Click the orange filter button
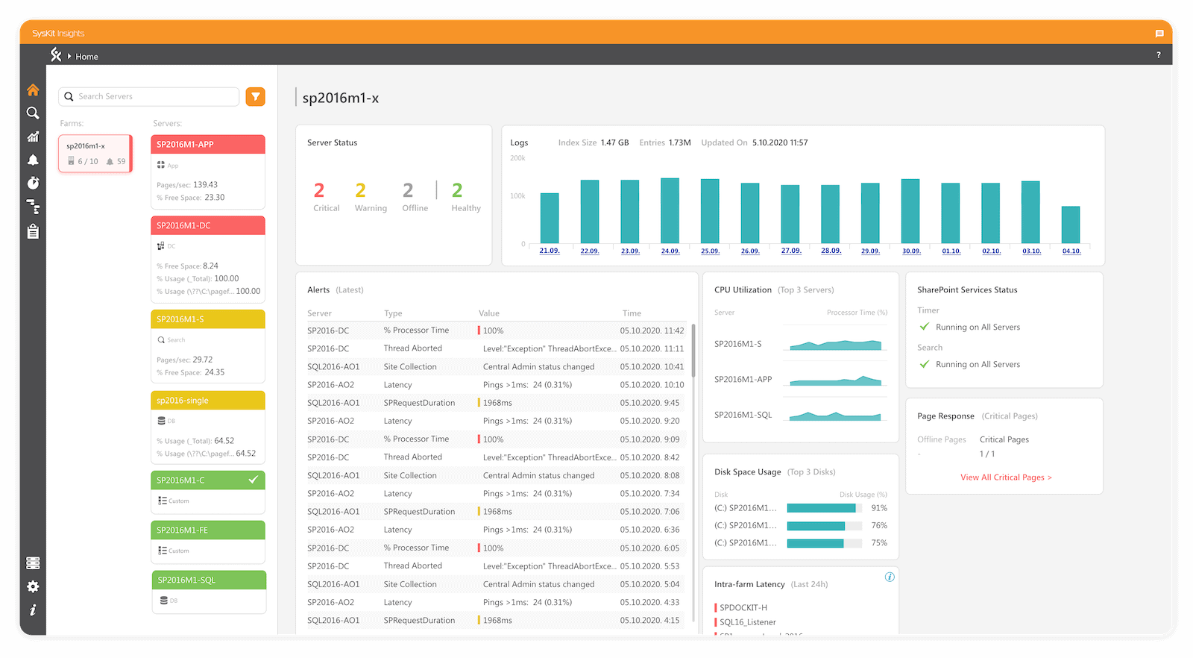 (256, 96)
